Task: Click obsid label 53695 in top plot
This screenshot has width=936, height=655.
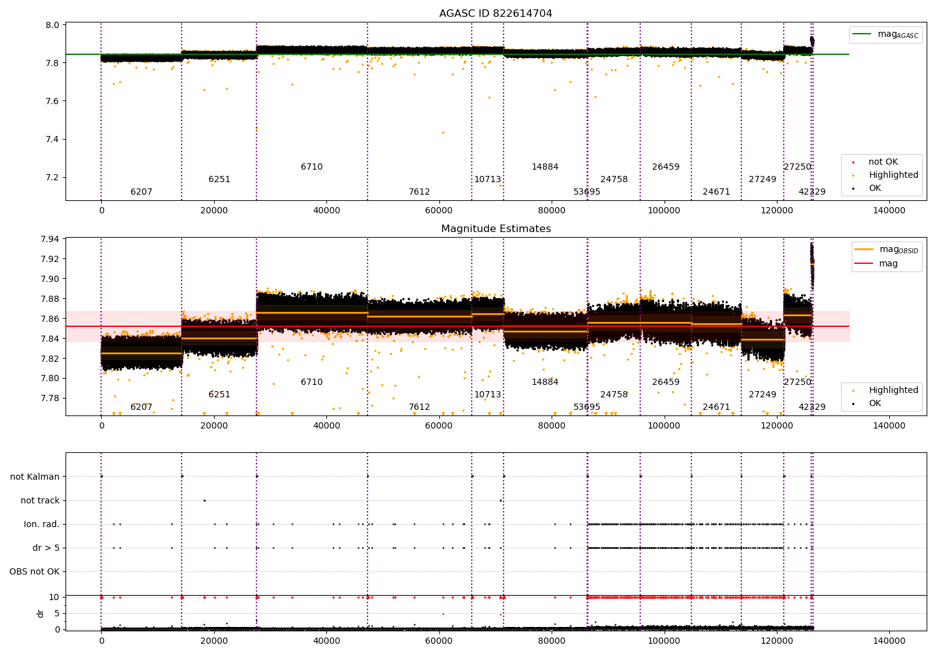Action: [x=587, y=192]
